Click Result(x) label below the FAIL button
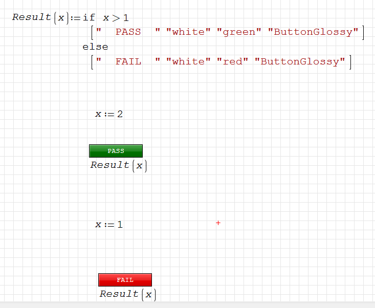The width and height of the screenshot is (375, 308). coord(128,294)
